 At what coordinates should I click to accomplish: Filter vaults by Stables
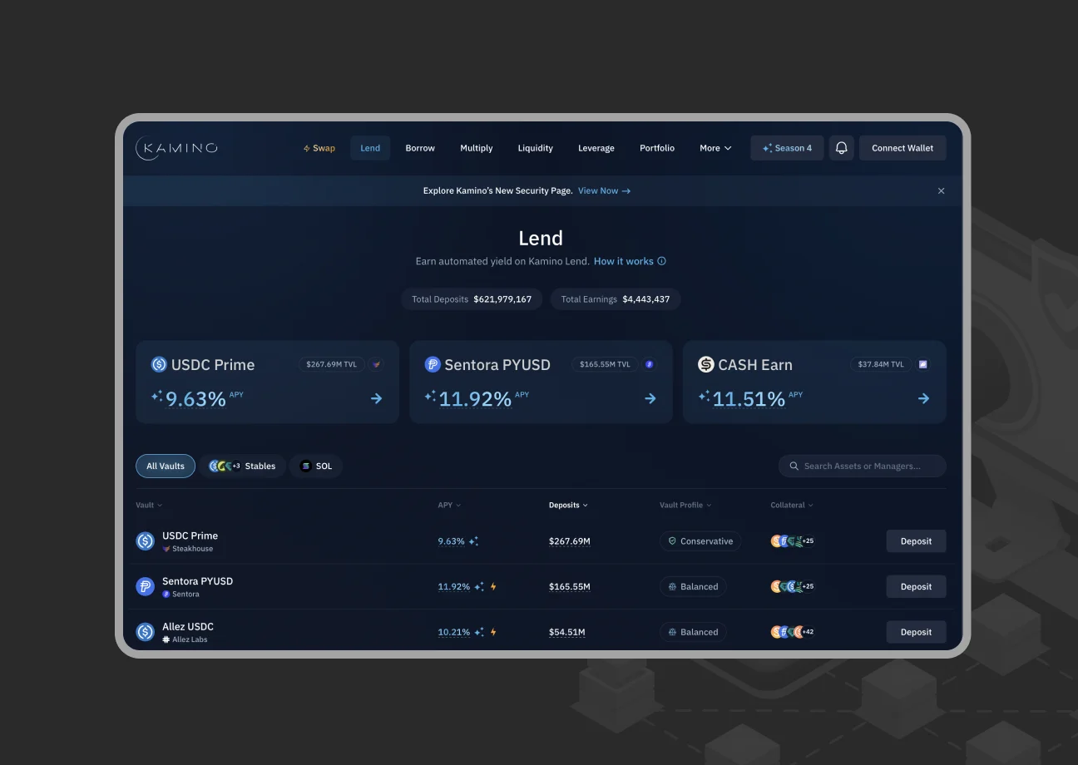pyautogui.click(x=242, y=466)
